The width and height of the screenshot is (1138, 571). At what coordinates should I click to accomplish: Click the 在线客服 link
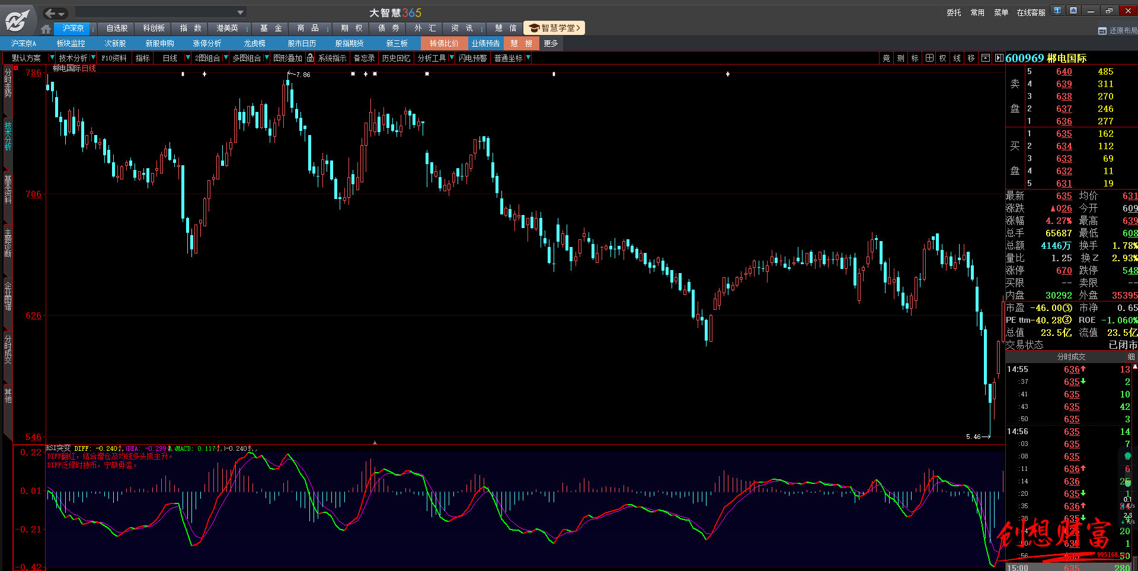1031,12
